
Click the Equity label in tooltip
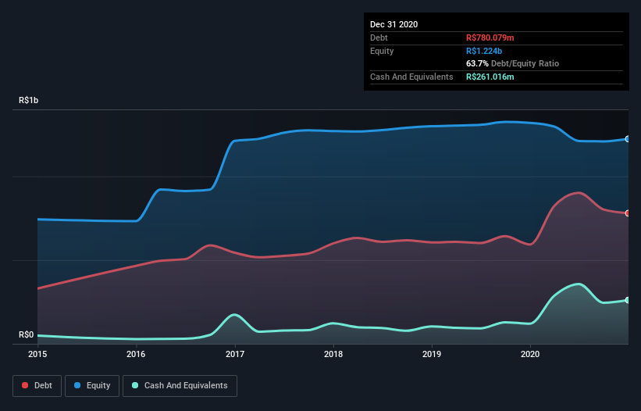point(382,51)
